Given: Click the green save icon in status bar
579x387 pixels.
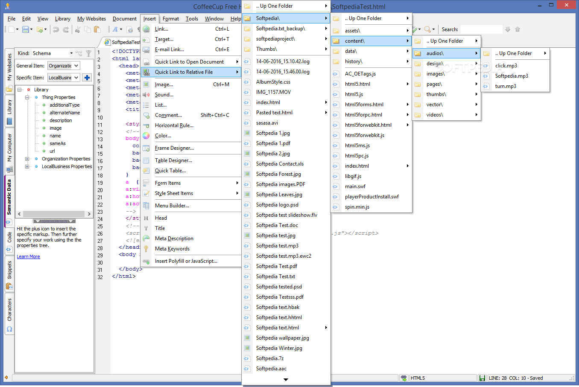Looking at the screenshot, I should [x=482, y=378].
